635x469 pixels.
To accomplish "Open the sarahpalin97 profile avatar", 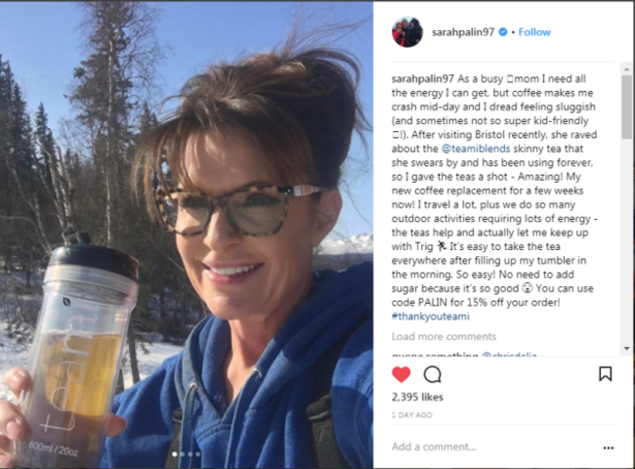I will pyautogui.click(x=407, y=32).
